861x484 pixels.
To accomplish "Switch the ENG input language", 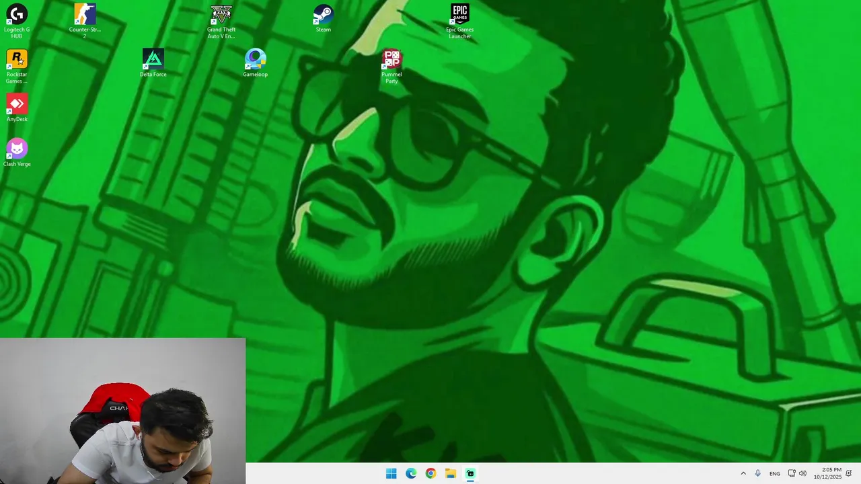I will 775,474.
